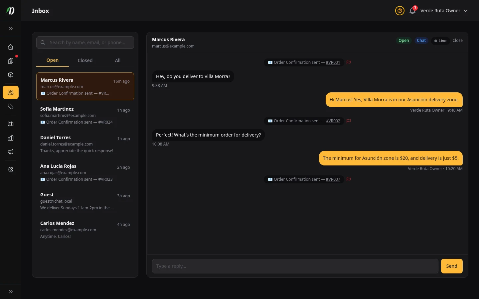Image resolution: width=479 pixels, height=299 pixels.
Task: Switch to the Closed conversations tab
Action: click(85, 60)
